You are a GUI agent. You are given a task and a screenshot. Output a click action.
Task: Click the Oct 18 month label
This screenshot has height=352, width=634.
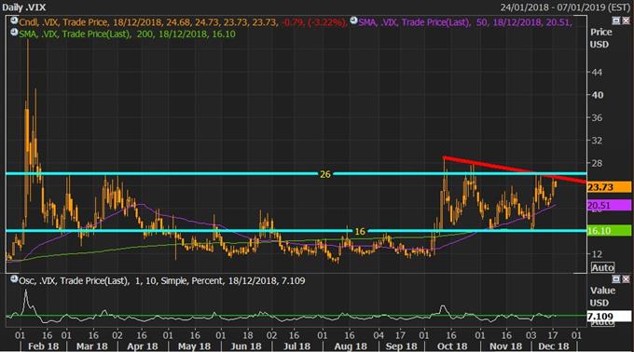click(452, 346)
